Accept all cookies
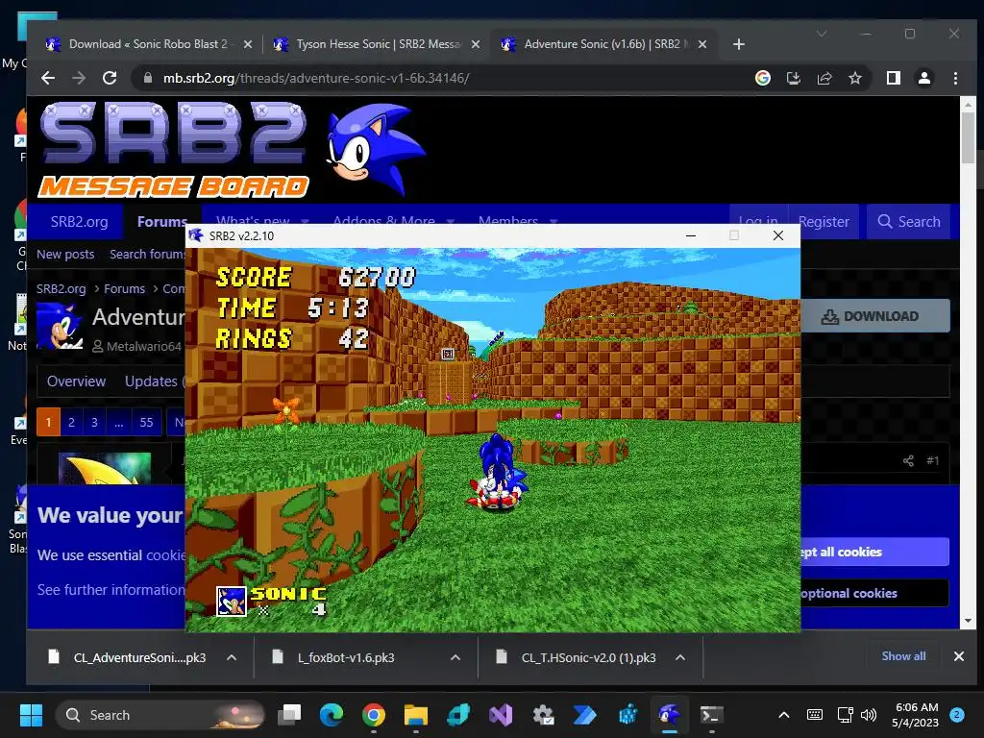 point(874,552)
